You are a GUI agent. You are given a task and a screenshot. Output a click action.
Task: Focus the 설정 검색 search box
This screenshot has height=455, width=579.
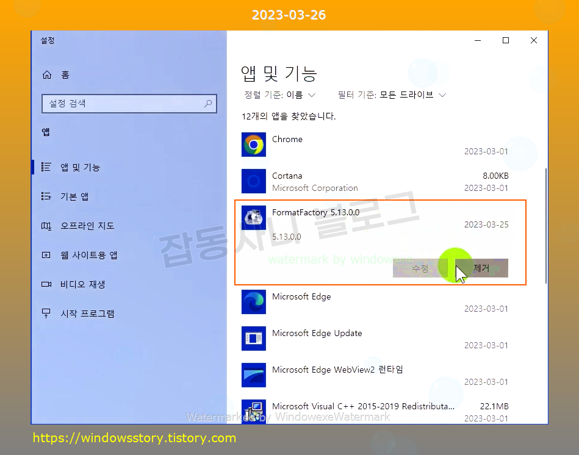click(129, 103)
